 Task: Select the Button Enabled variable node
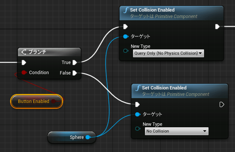pos(37,101)
